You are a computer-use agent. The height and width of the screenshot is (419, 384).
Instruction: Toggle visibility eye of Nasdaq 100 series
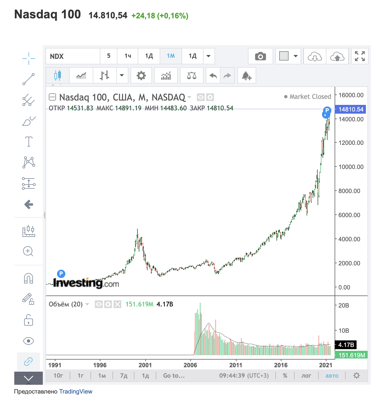point(201,97)
